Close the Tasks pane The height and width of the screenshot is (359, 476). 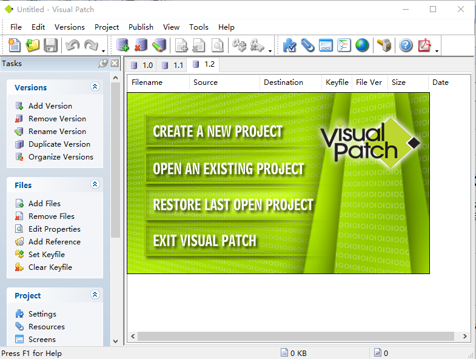pos(115,63)
